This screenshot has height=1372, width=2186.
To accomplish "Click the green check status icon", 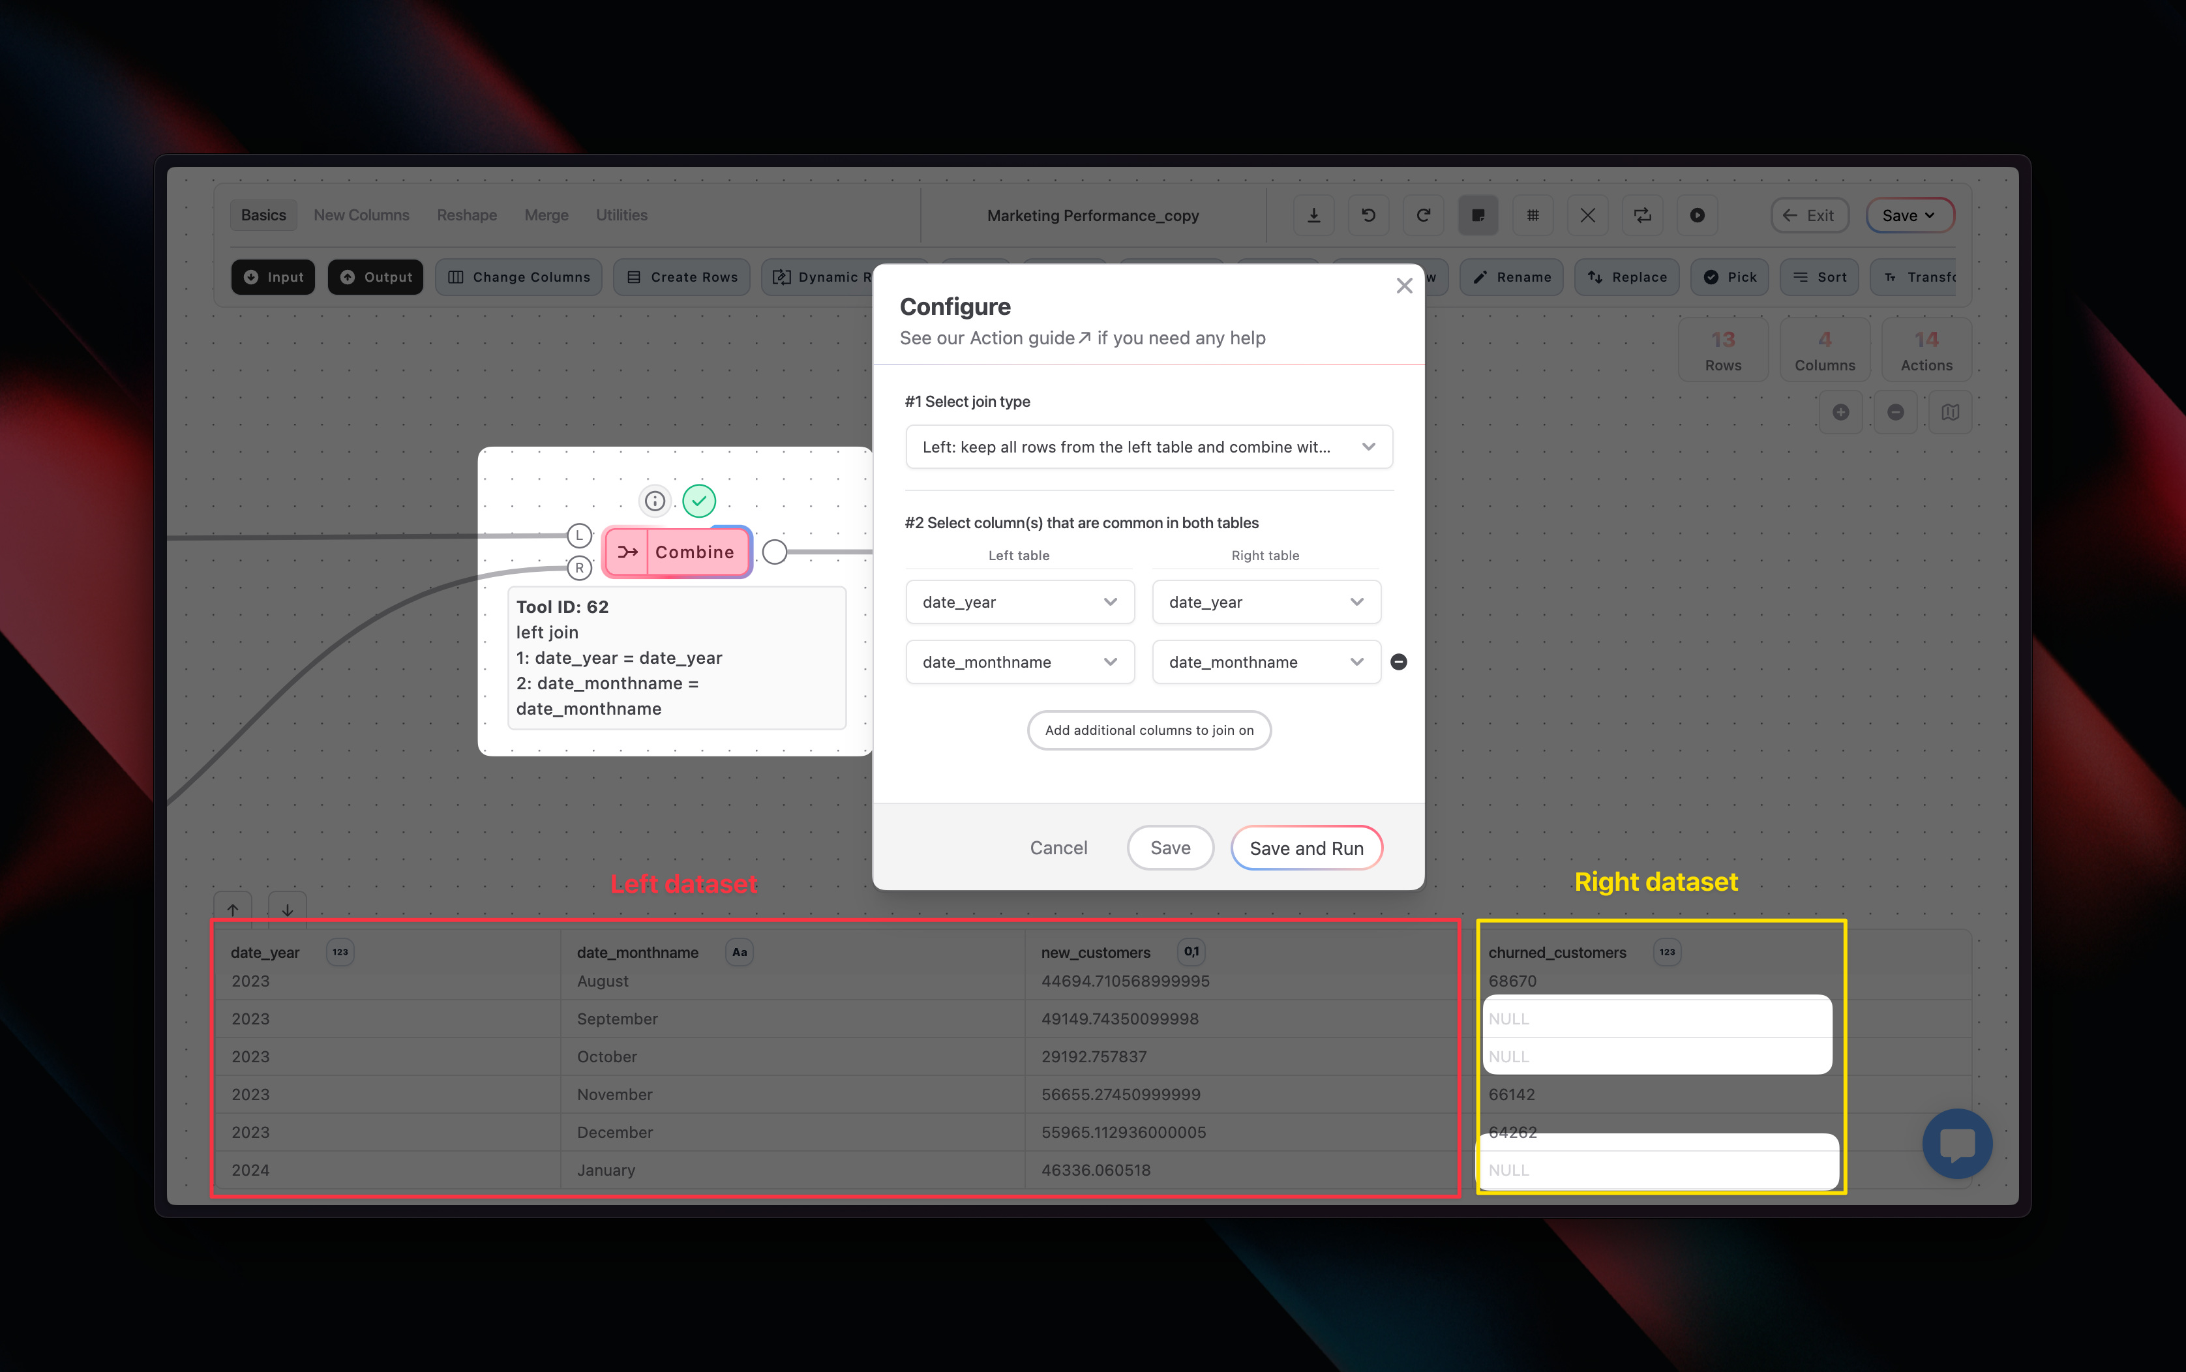I will click(x=698, y=501).
